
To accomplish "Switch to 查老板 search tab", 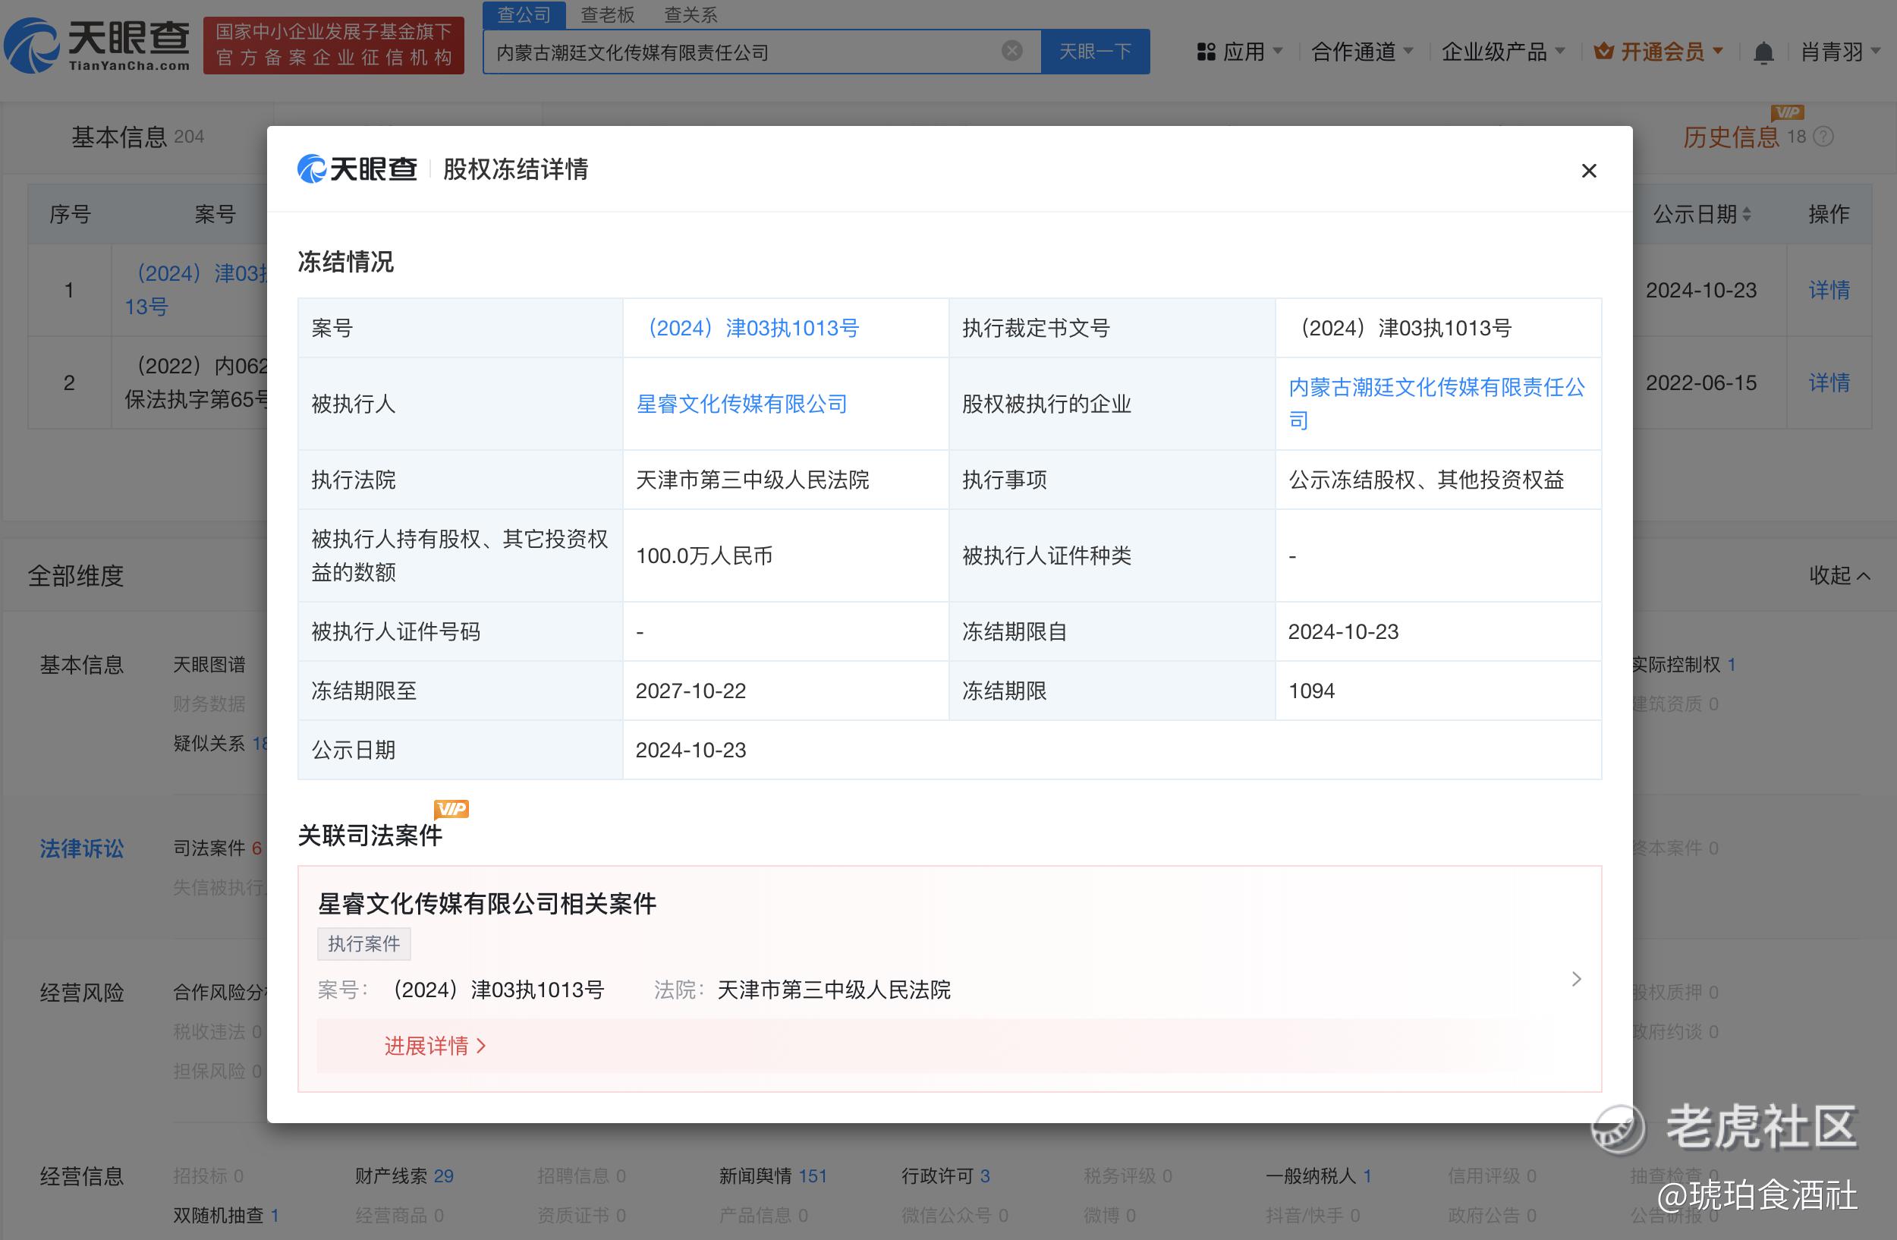I will tap(607, 14).
